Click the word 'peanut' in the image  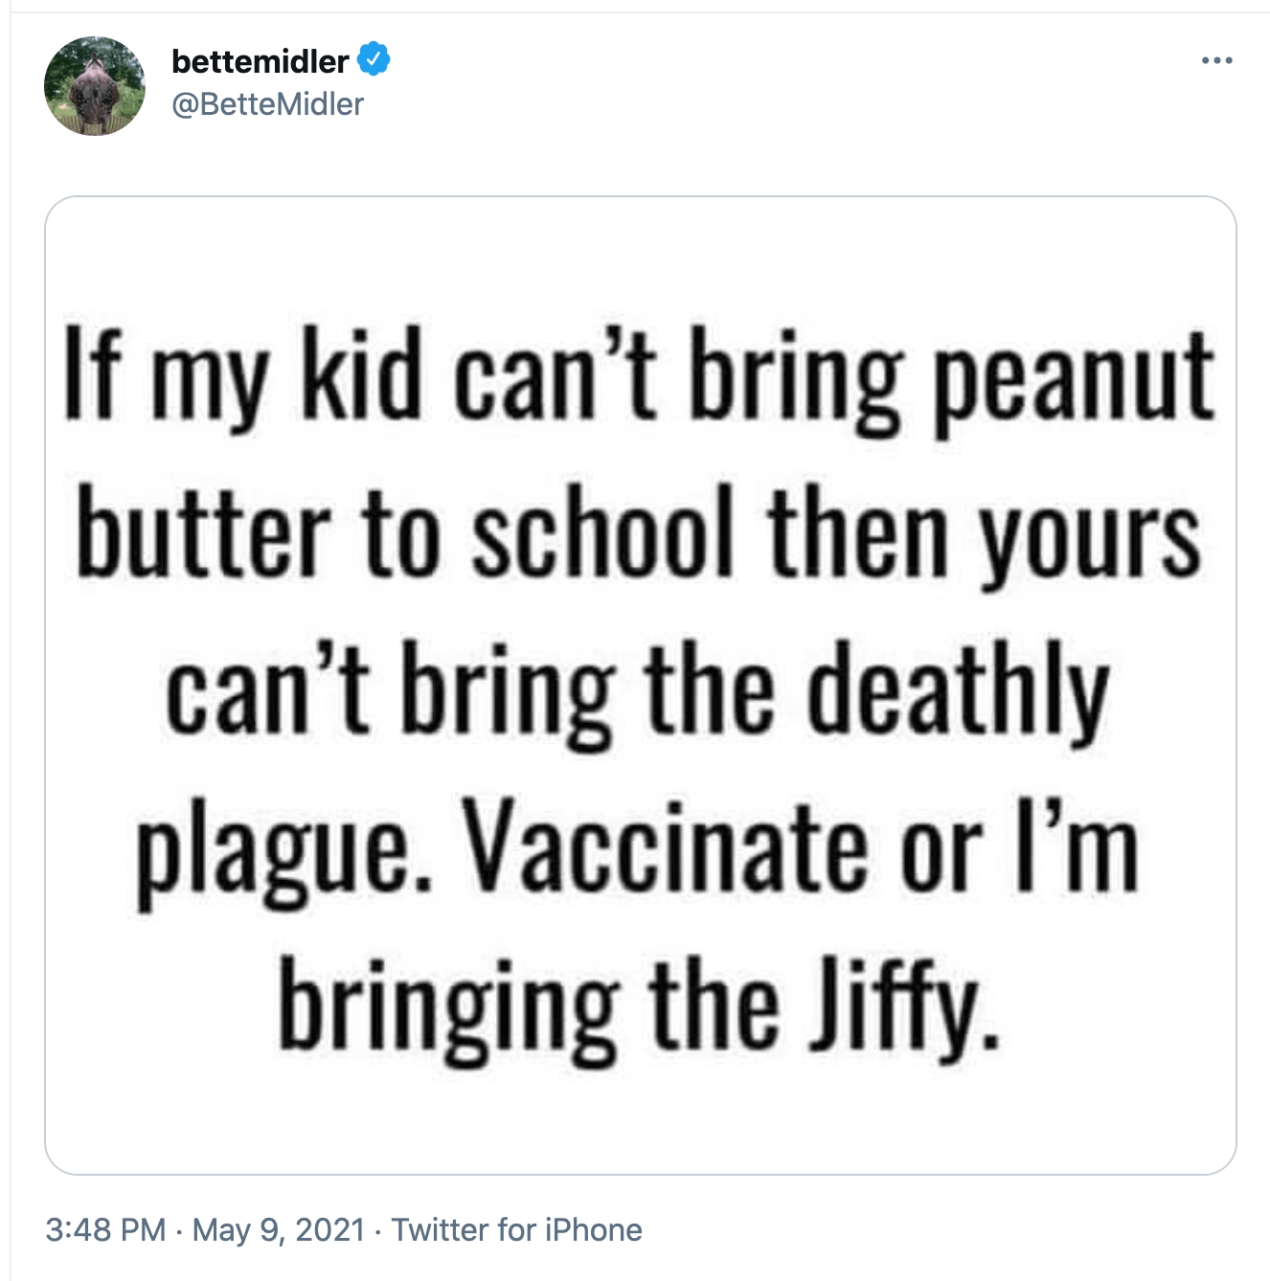coord(1074,376)
